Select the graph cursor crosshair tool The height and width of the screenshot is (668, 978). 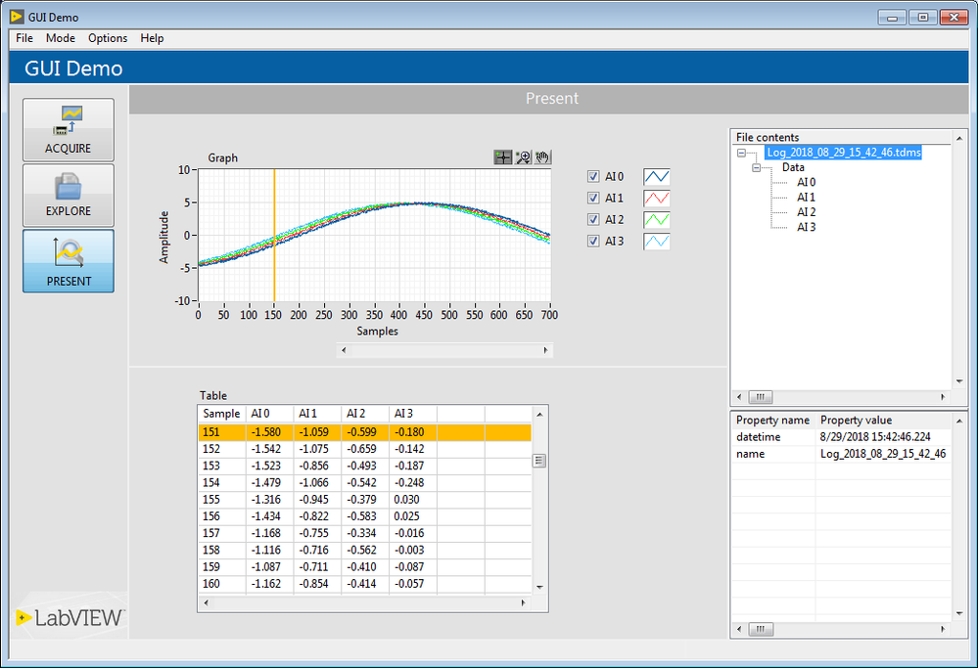(x=502, y=156)
